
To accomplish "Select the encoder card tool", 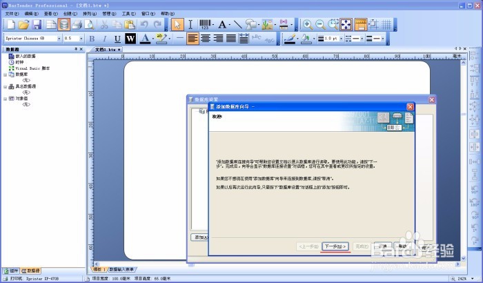I will pos(284,24).
